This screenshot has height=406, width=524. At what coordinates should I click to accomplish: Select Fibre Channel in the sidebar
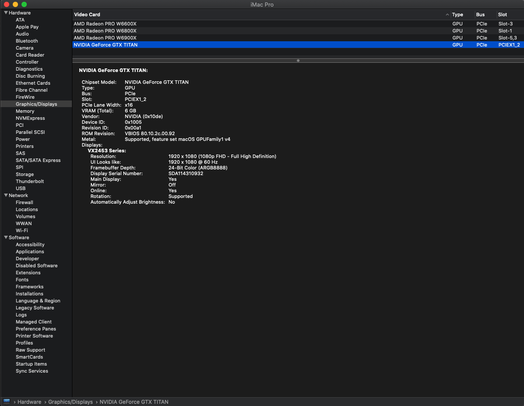pyautogui.click(x=32, y=90)
